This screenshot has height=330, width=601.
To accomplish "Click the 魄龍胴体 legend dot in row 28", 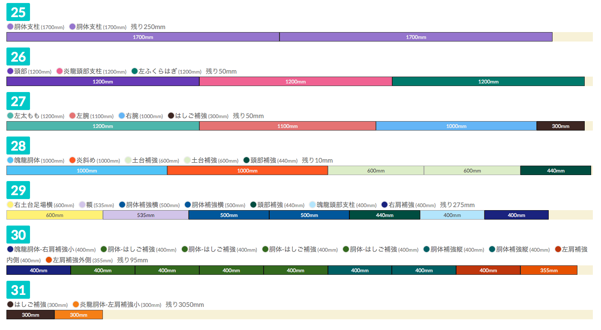I will pos(10,160).
